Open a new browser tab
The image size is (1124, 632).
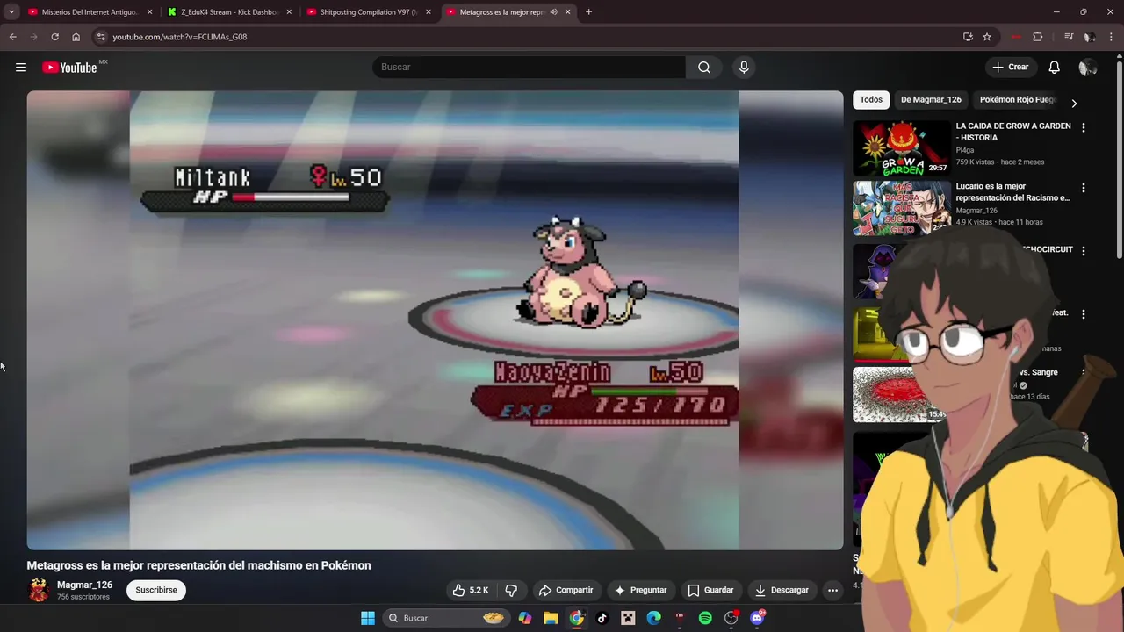[588, 12]
